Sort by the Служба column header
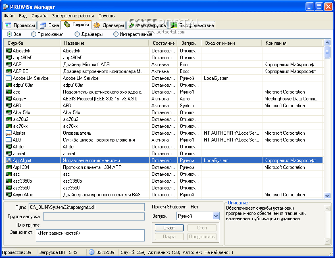 [x=32, y=43]
